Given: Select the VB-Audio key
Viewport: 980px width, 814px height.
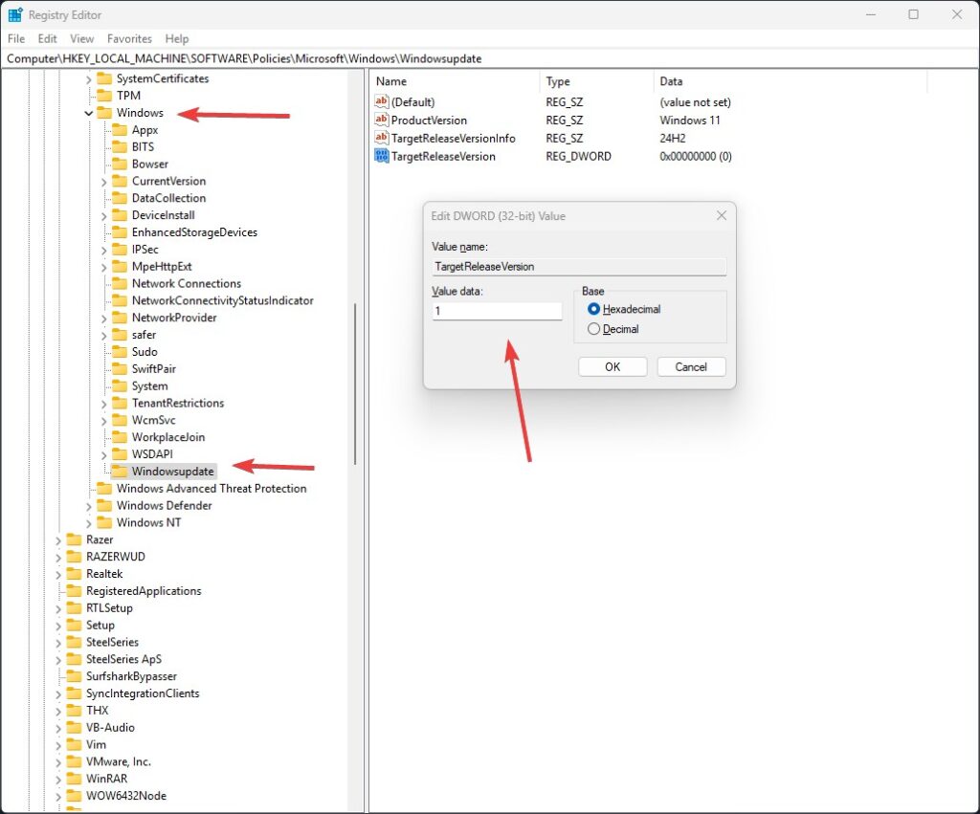Looking at the screenshot, I should click(110, 727).
